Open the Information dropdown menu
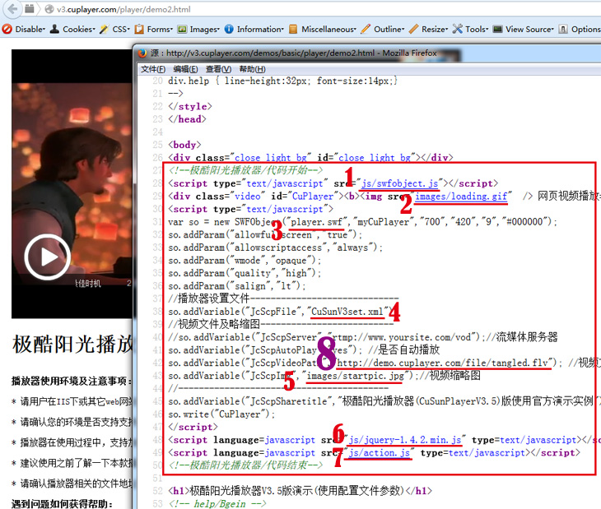 tap(260, 29)
